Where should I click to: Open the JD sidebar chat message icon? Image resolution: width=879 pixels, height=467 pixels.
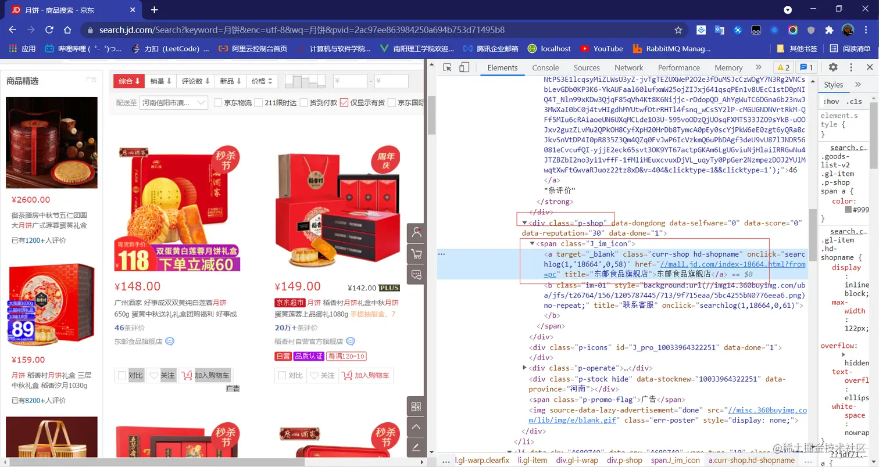(x=416, y=275)
